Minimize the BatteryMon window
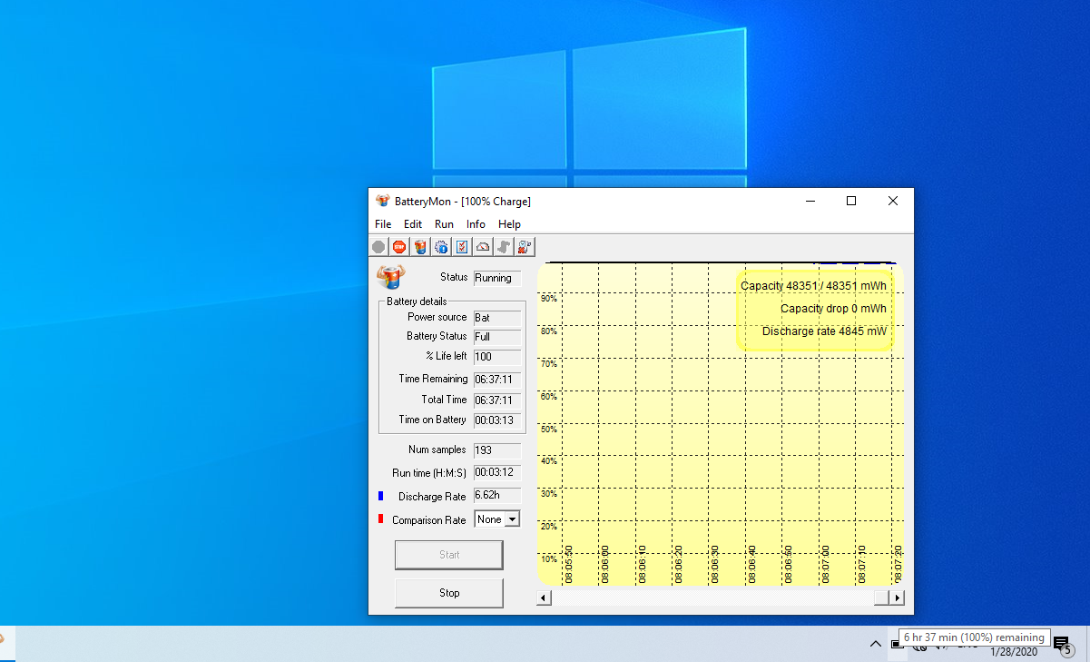The width and height of the screenshot is (1090, 662). [810, 201]
